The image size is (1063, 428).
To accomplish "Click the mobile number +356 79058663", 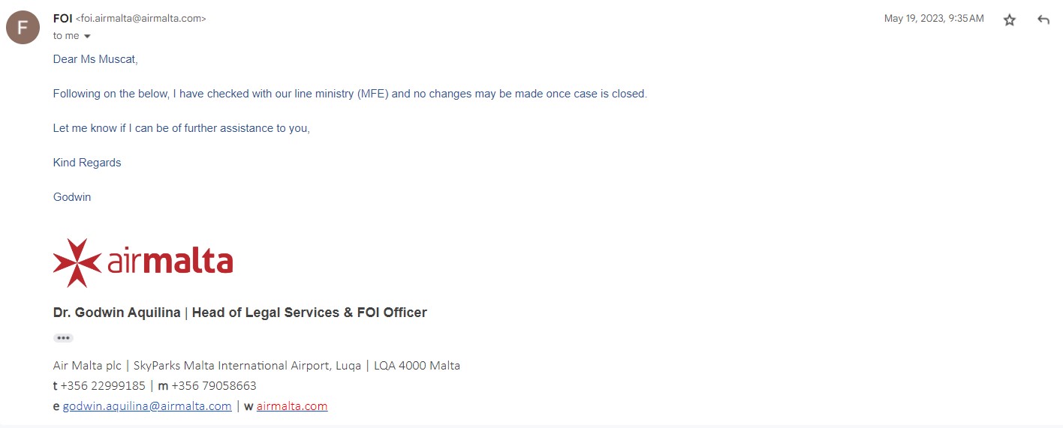I will point(214,386).
